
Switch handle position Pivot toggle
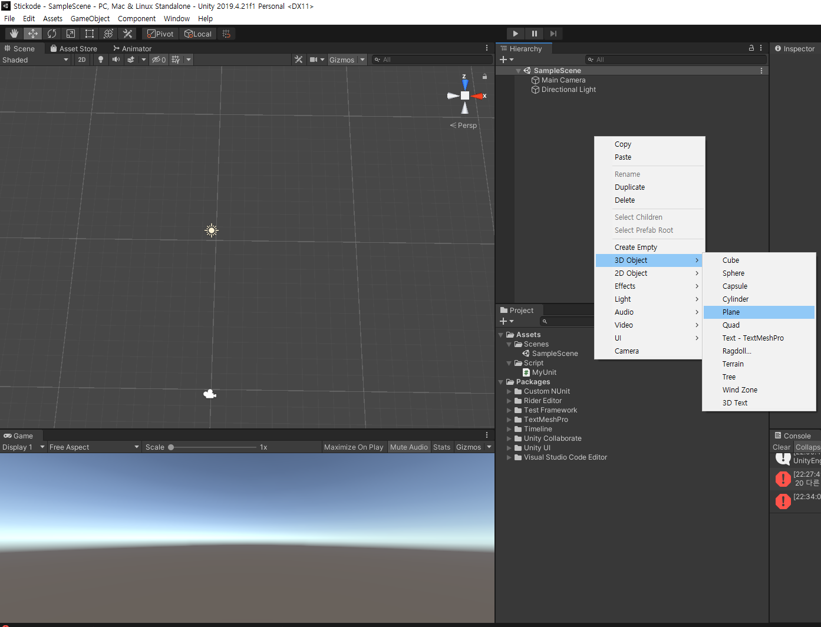click(160, 34)
